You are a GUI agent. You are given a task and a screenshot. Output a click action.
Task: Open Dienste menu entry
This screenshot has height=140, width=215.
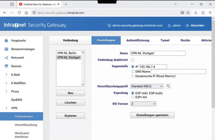tap(16, 66)
